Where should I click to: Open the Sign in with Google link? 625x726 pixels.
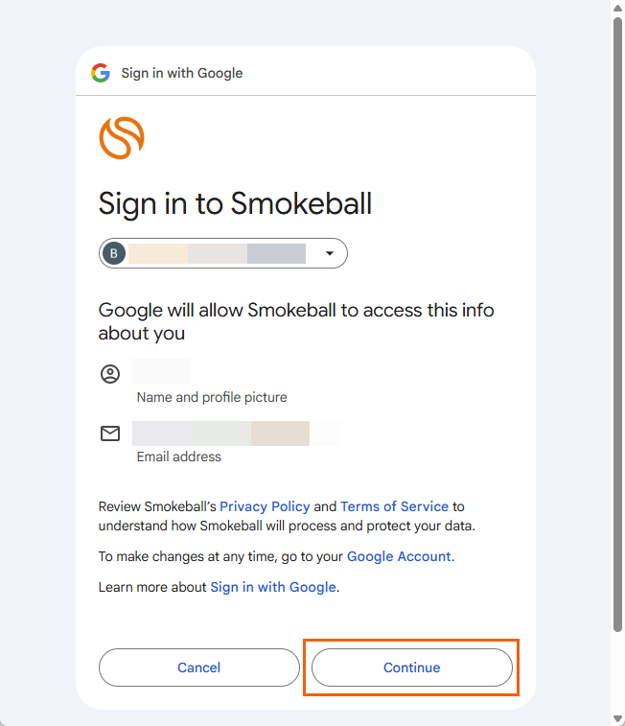(273, 587)
